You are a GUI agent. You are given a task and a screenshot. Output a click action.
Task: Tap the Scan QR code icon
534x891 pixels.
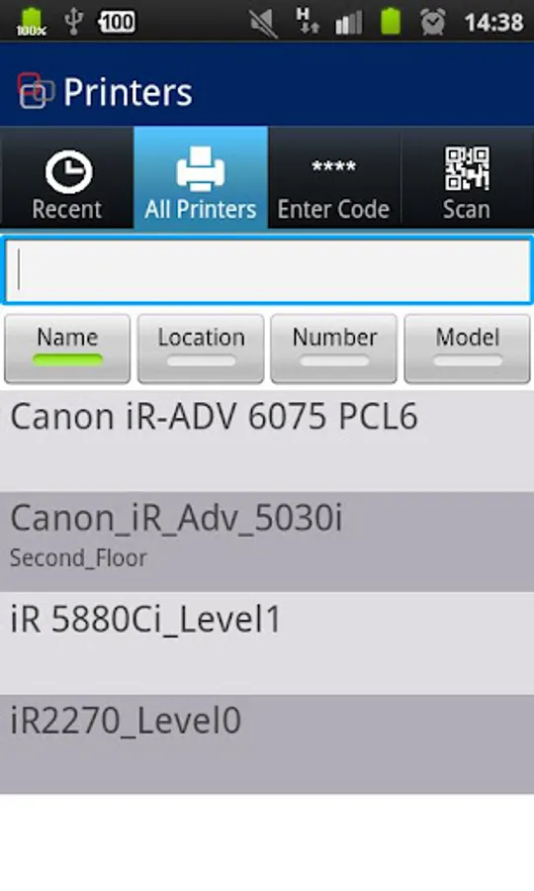tap(467, 168)
